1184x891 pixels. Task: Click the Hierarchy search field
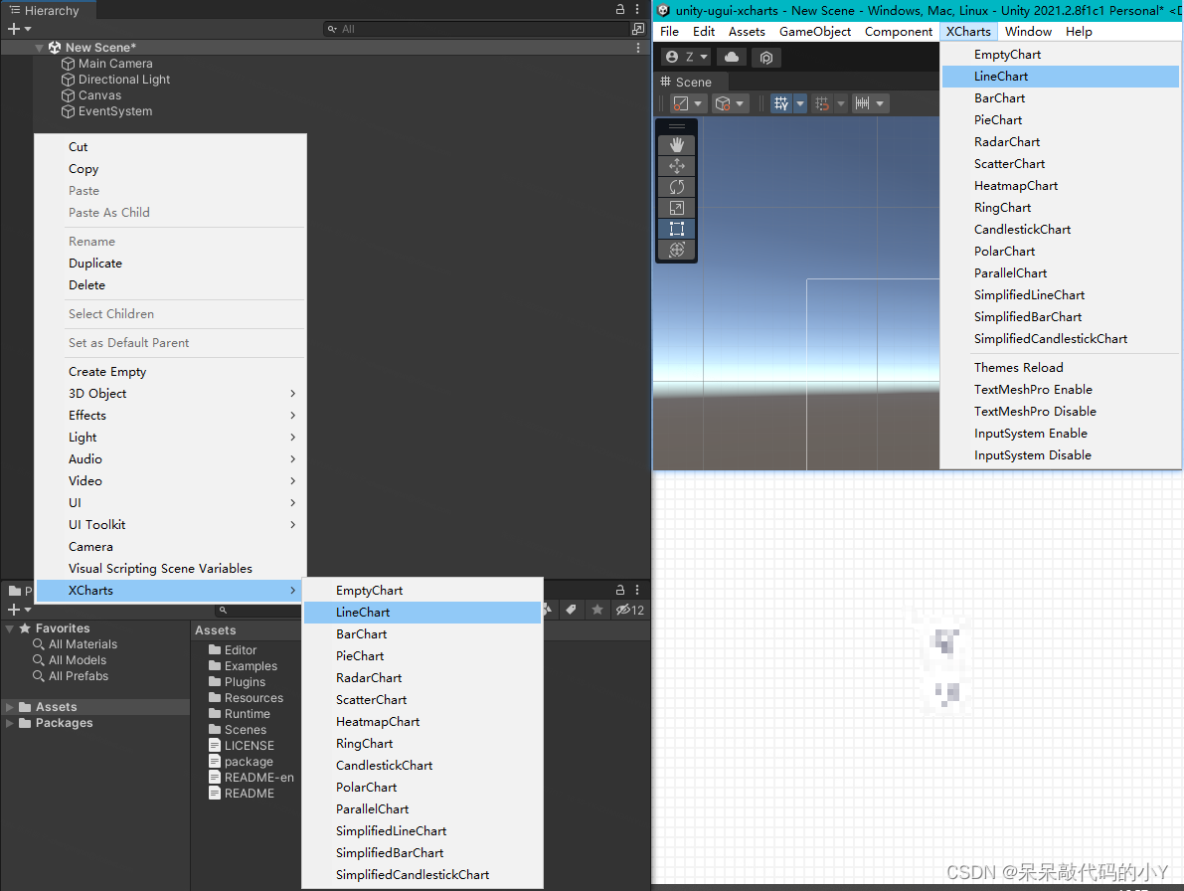476,29
